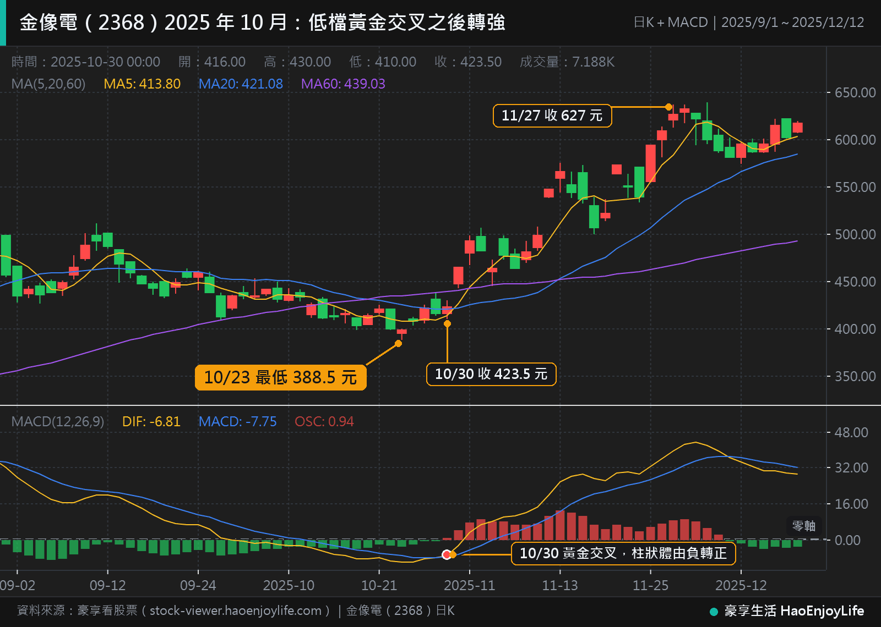Click the 時間：2025-10-30 00:00 readout
The image size is (881, 627).
pyautogui.click(x=86, y=62)
